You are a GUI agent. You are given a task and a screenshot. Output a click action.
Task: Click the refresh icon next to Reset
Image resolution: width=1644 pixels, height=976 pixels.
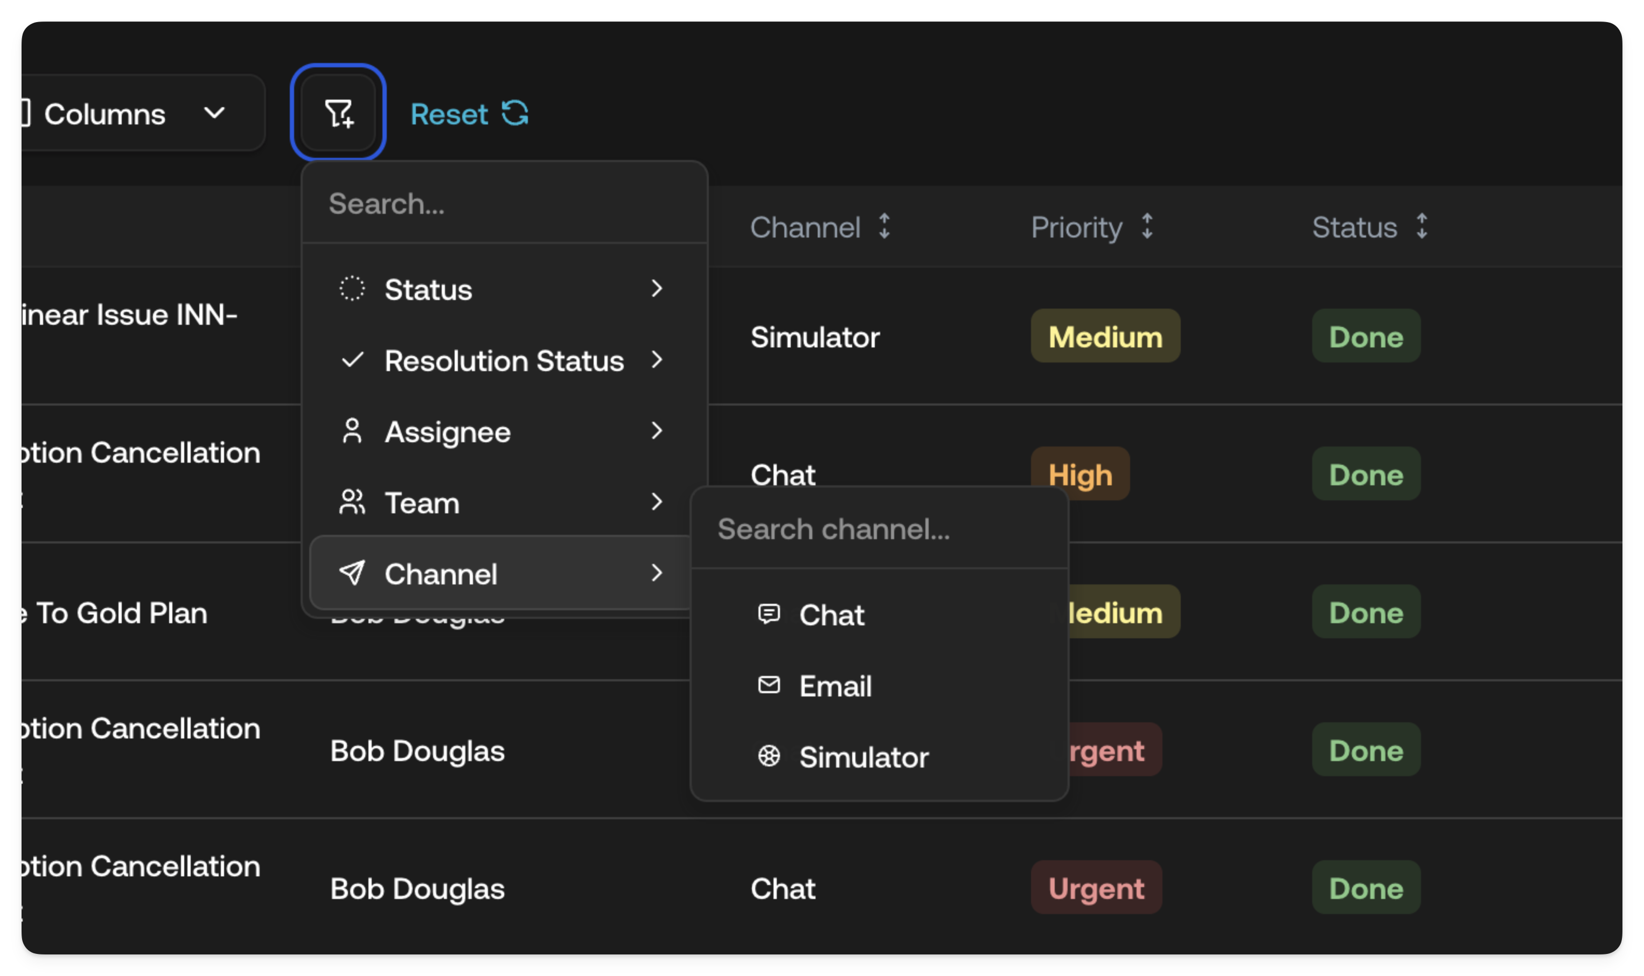515,113
